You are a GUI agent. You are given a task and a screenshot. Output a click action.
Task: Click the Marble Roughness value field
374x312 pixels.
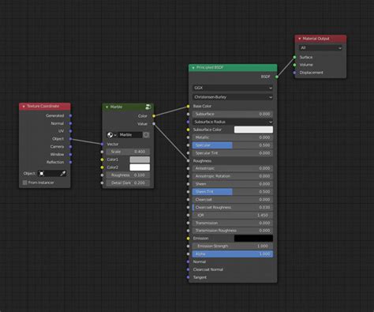coord(128,175)
